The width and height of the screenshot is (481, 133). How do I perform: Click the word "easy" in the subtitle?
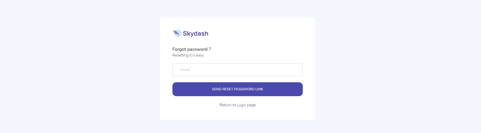pyautogui.click(x=200, y=55)
